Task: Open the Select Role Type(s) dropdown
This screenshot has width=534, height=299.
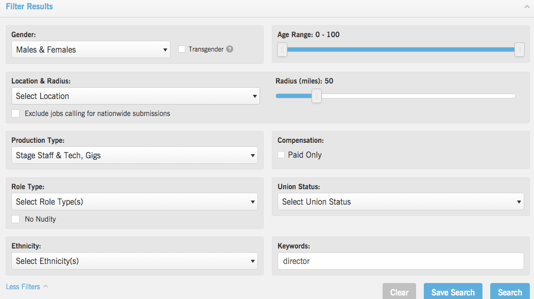Action: [134, 202]
